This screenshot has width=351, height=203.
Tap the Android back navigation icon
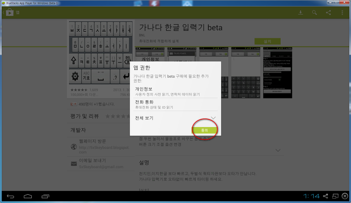(10, 196)
